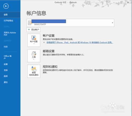
Task: Close the Outlook window
Action: (128, 2)
